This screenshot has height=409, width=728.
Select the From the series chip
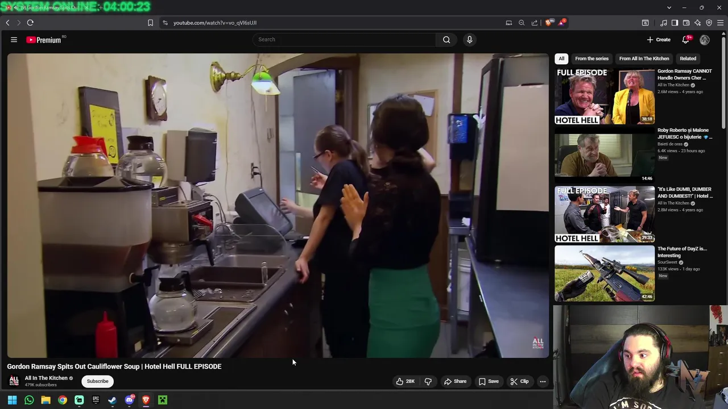point(591,59)
